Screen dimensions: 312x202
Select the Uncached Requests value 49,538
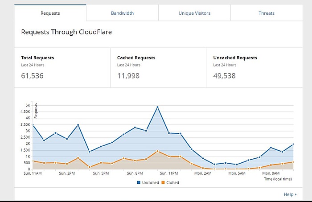coord(225,76)
